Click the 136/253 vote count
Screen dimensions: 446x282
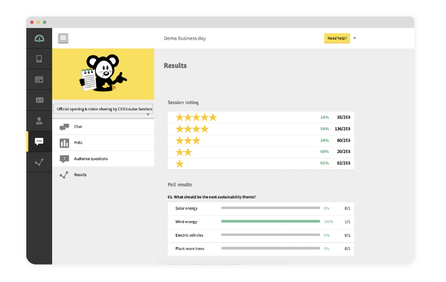pyautogui.click(x=343, y=129)
